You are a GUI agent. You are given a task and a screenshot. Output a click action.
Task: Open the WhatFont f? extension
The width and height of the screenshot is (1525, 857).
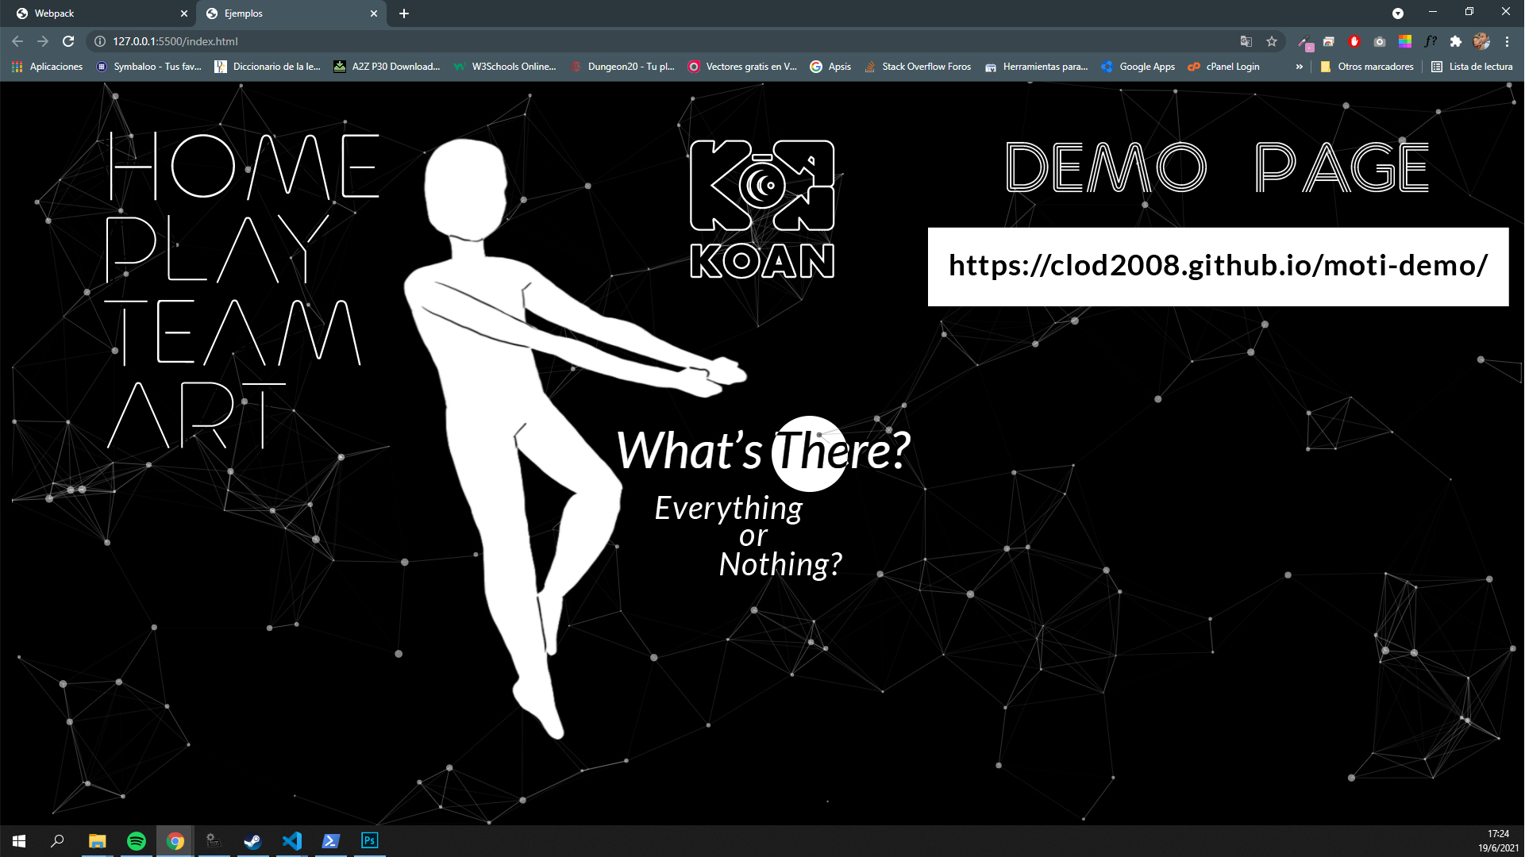click(1432, 41)
